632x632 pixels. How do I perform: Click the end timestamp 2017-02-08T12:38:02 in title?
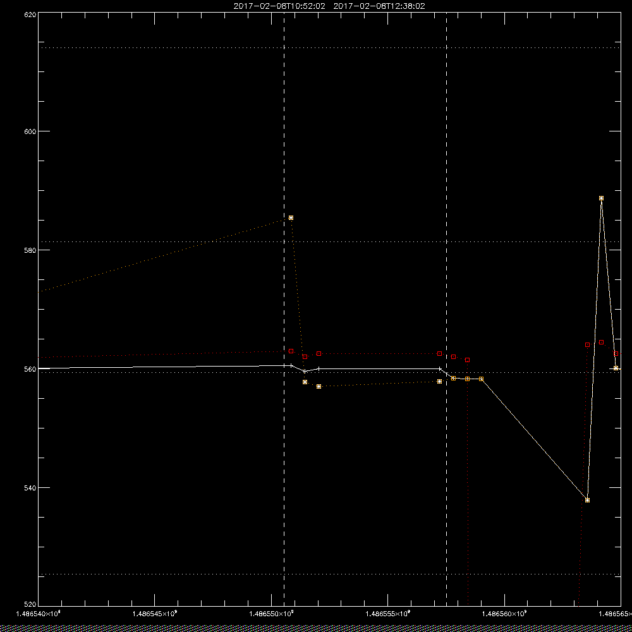pyautogui.click(x=379, y=6)
